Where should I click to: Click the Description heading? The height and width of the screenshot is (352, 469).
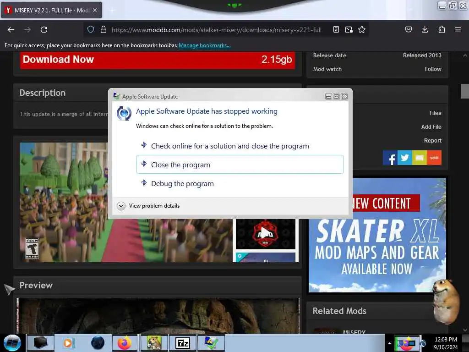click(x=43, y=93)
